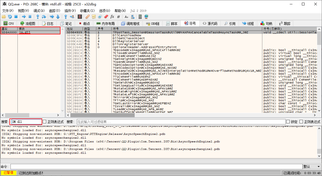Screen dimensions: 322x176
Task: Click the symbol filter search field
Action: 181,122
